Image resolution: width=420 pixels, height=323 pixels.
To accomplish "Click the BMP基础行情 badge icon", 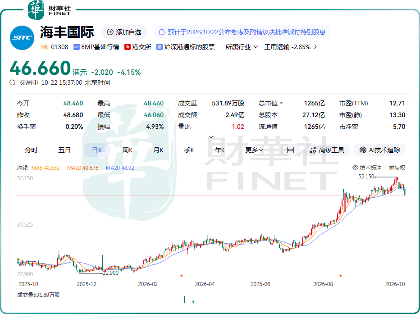I will click(x=76, y=47).
